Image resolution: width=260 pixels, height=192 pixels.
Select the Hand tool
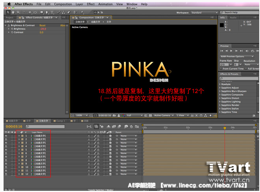pyautogui.click(x=13, y=12)
